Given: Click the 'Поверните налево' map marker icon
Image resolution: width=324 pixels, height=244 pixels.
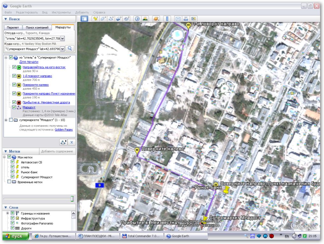Looking at the screenshot, I should (x=137, y=151).
